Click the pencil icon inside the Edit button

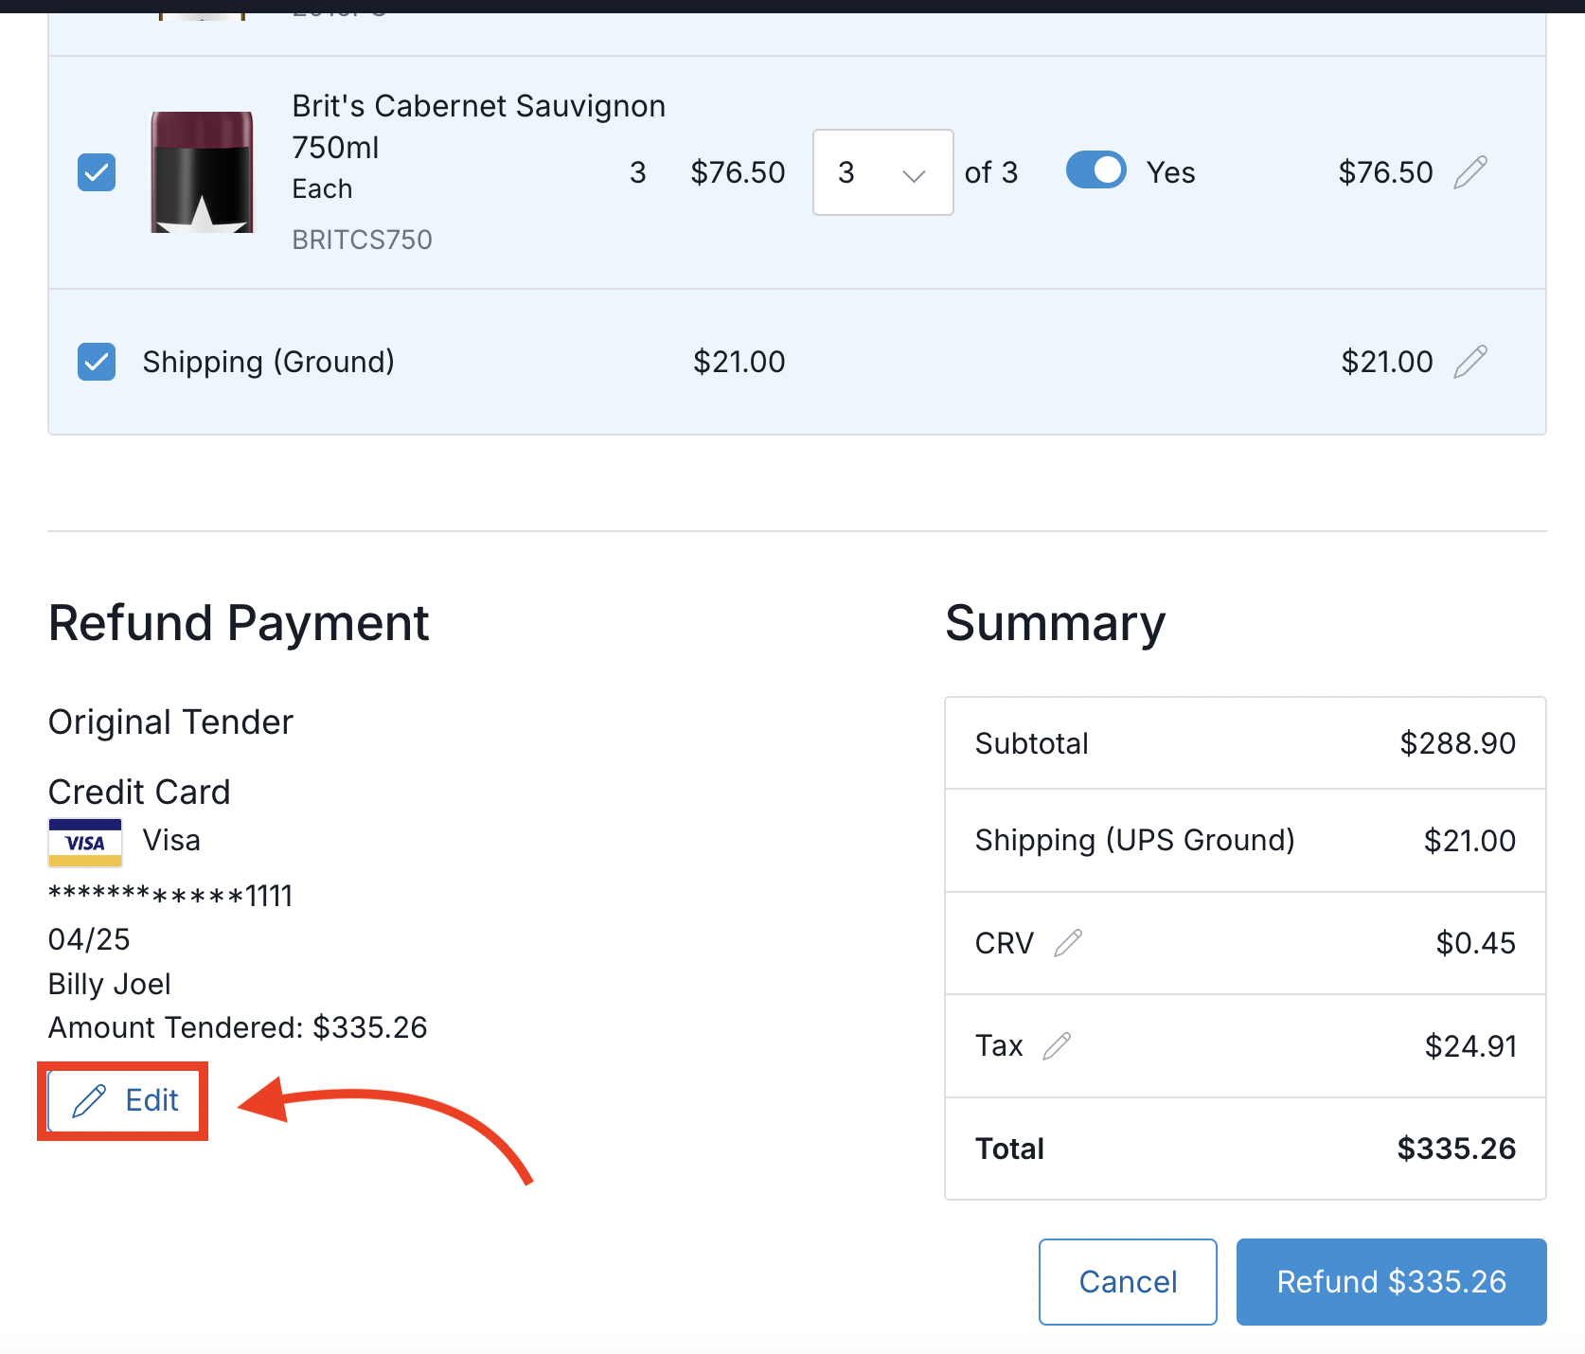point(90,1100)
